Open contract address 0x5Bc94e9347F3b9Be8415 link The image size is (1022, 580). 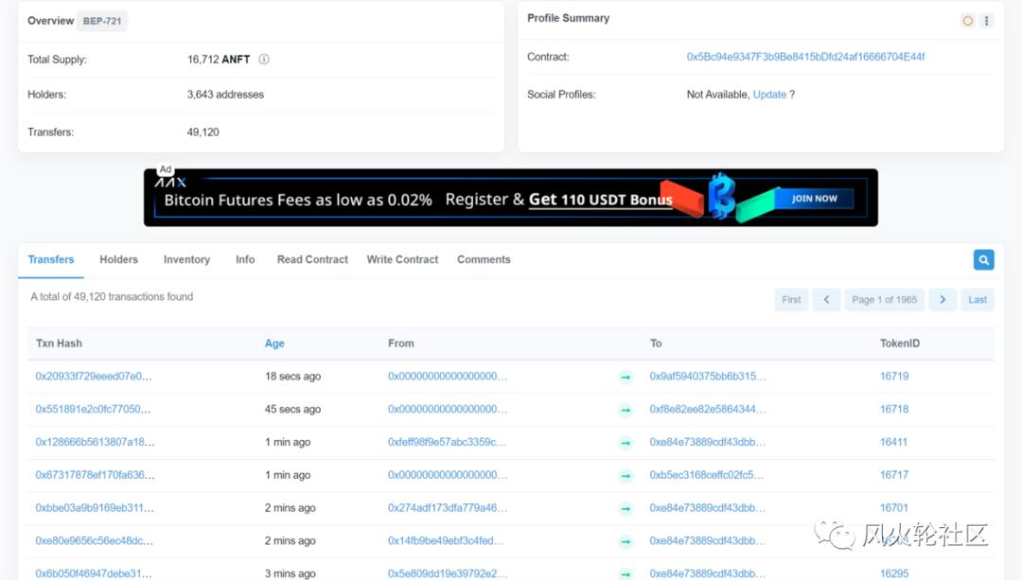coord(805,57)
